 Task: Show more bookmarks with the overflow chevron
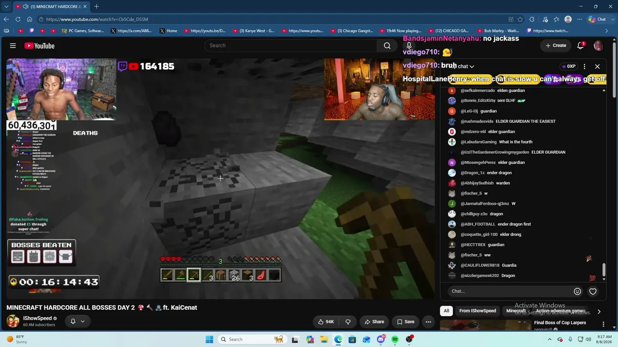(607, 31)
